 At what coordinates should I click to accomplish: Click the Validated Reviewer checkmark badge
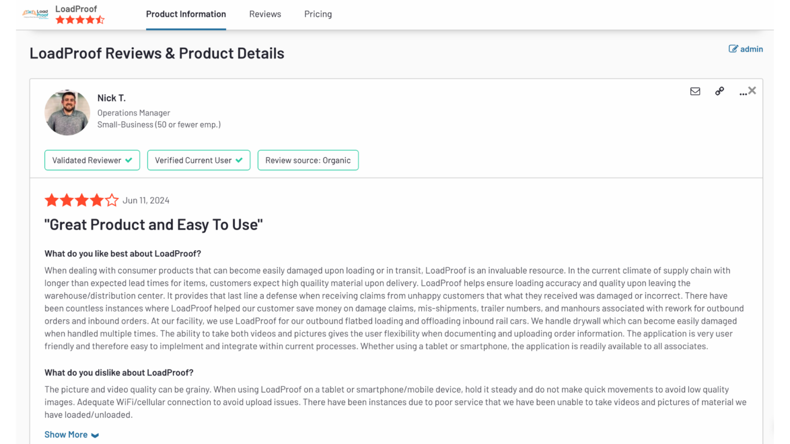coord(92,160)
